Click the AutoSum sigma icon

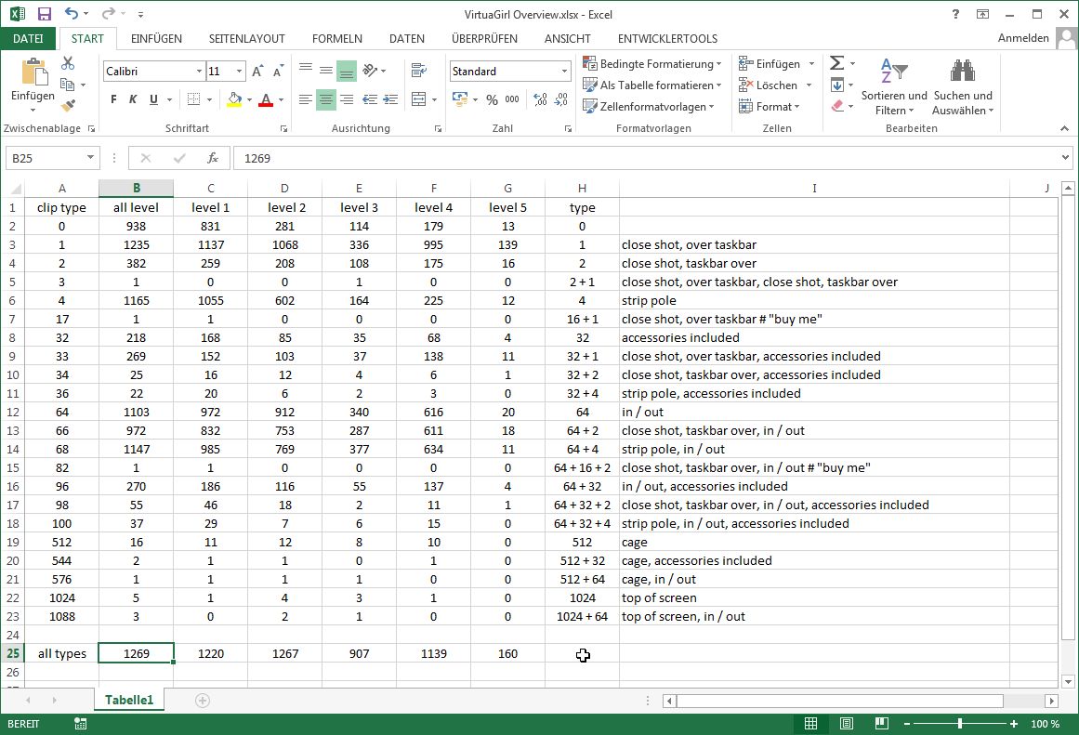(836, 63)
